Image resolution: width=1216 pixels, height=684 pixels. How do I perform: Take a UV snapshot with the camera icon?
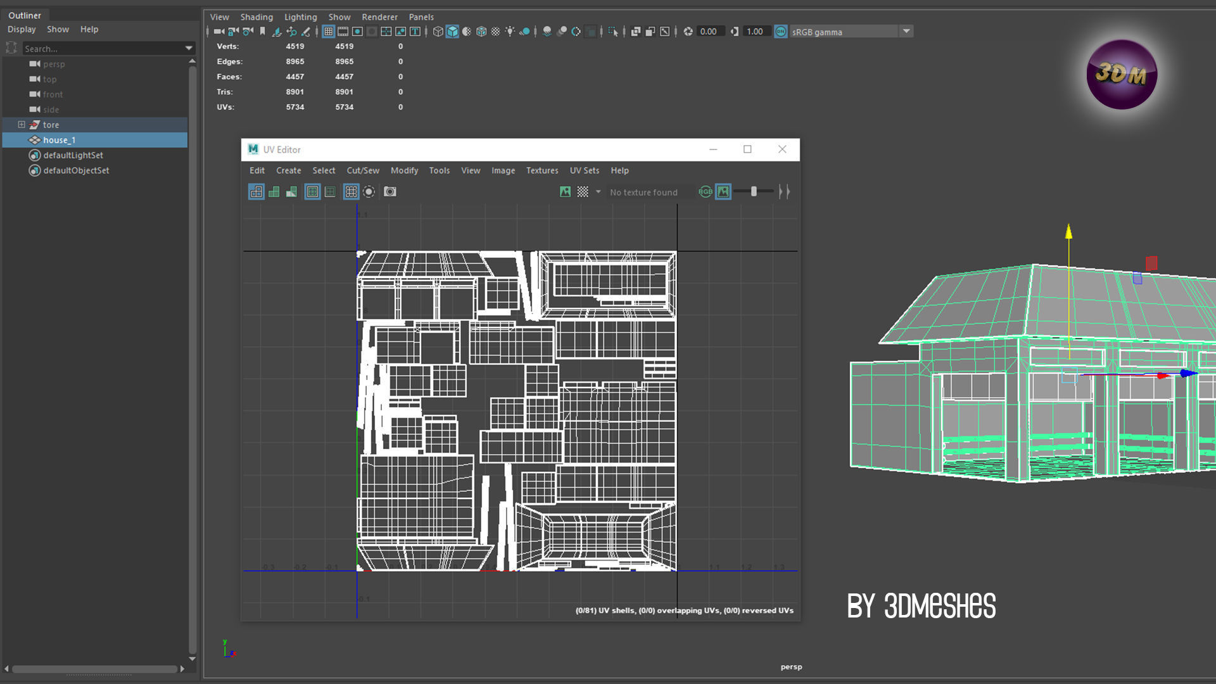click(x=390, y=192)
